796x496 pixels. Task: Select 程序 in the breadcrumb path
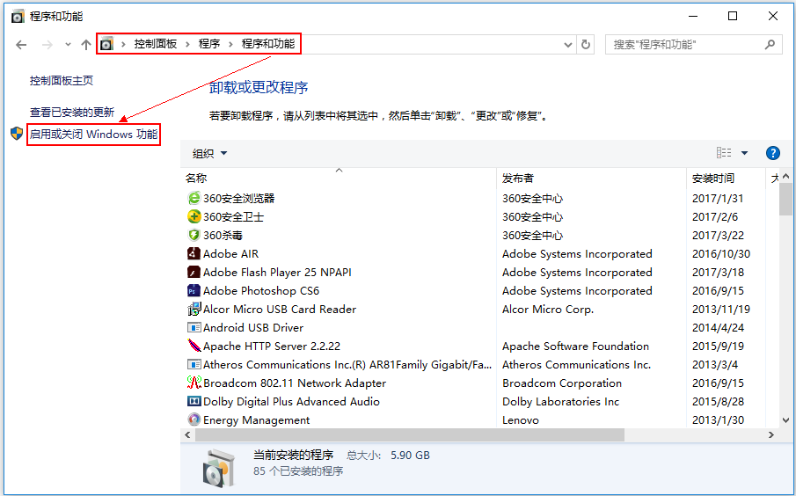coord(209,44)
